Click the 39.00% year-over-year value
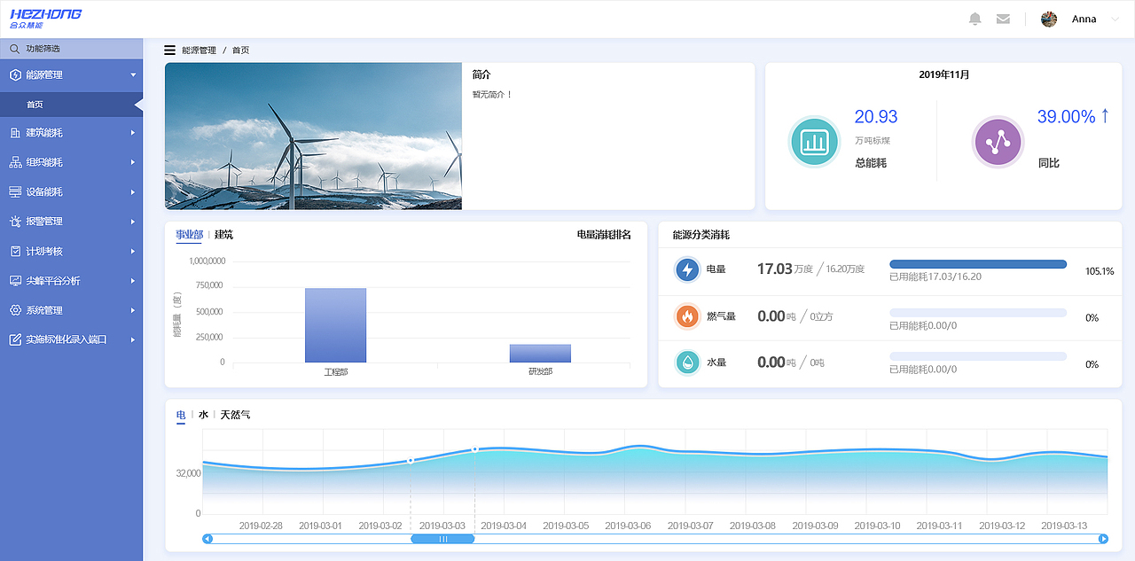The image size is (1135, 561). tap(1067, 117)
